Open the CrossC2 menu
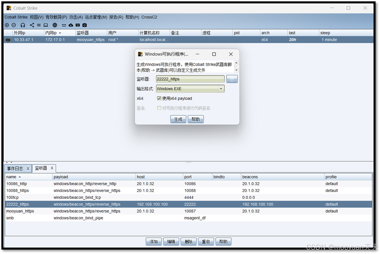 pos(149,17)
